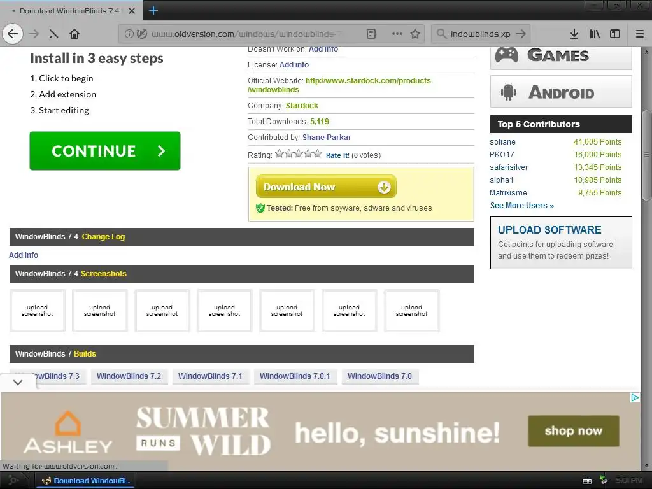Click Rate It! link

[x=337, y=155]
